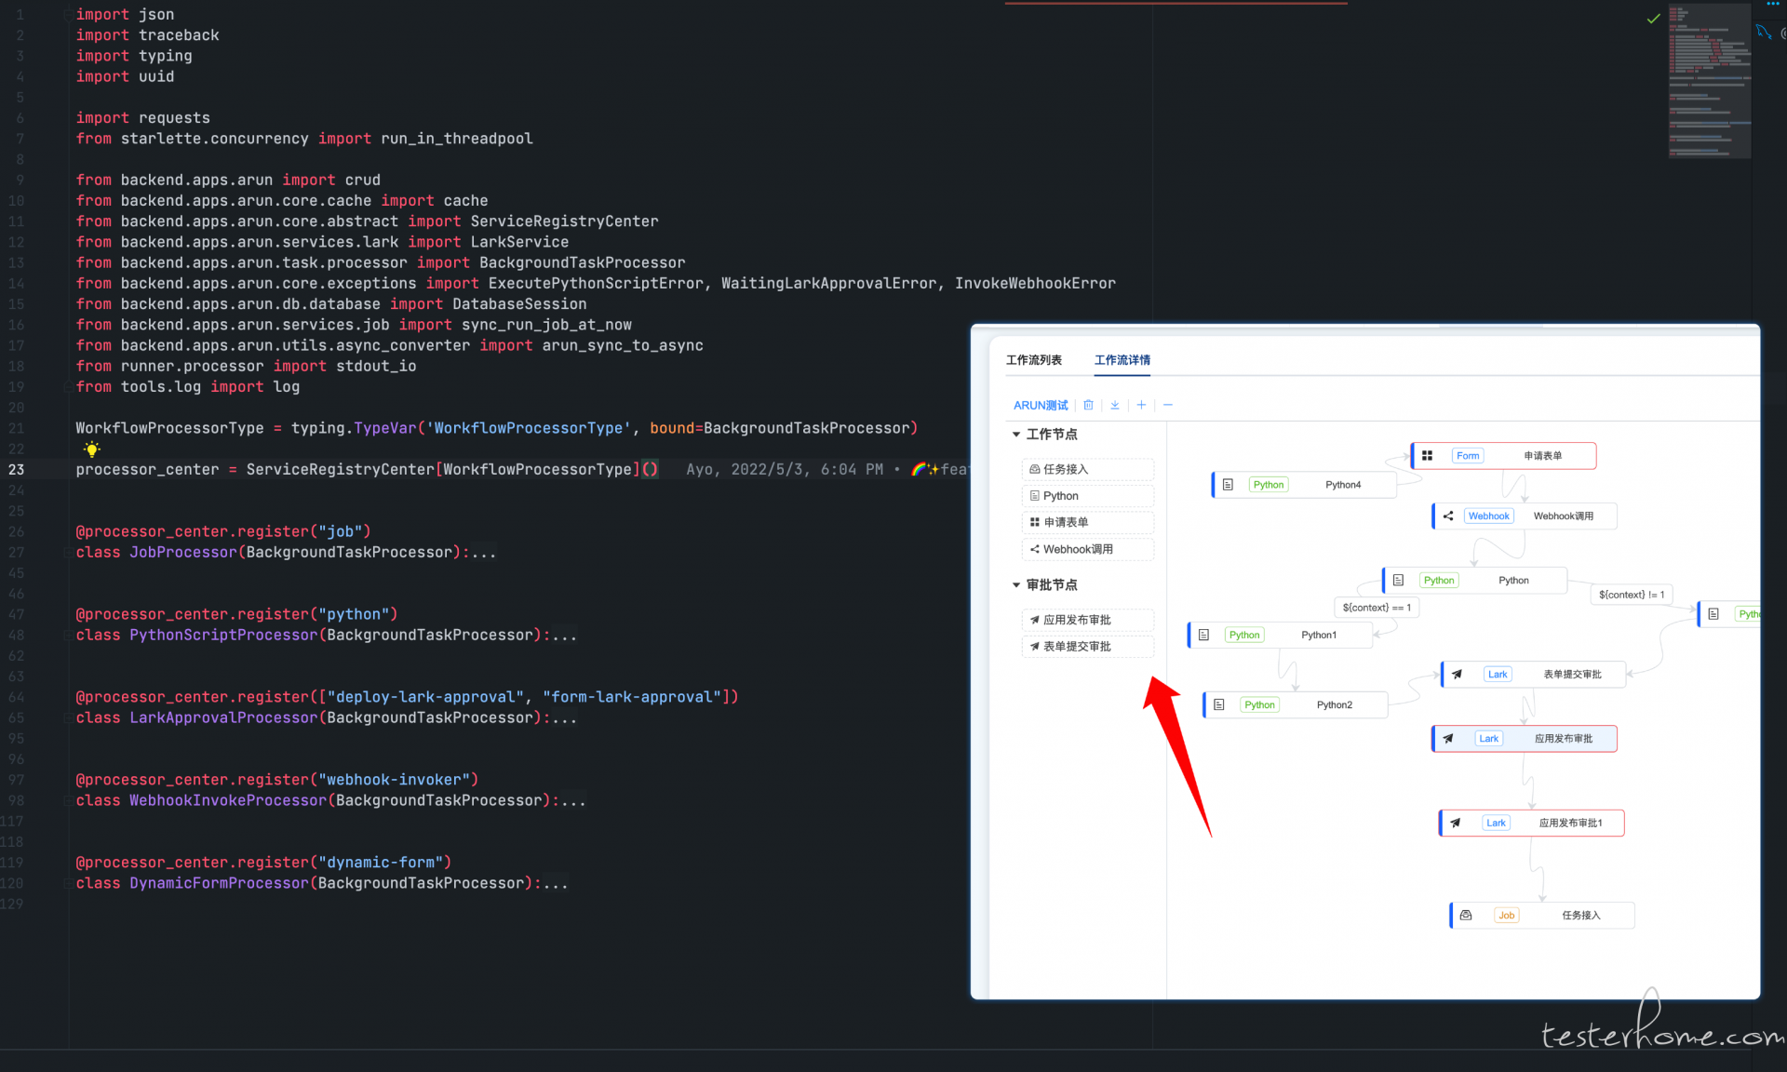Click the blue Form tag on 申请表单 node
This screenshot has height=1072, width=1787.
1468,455
